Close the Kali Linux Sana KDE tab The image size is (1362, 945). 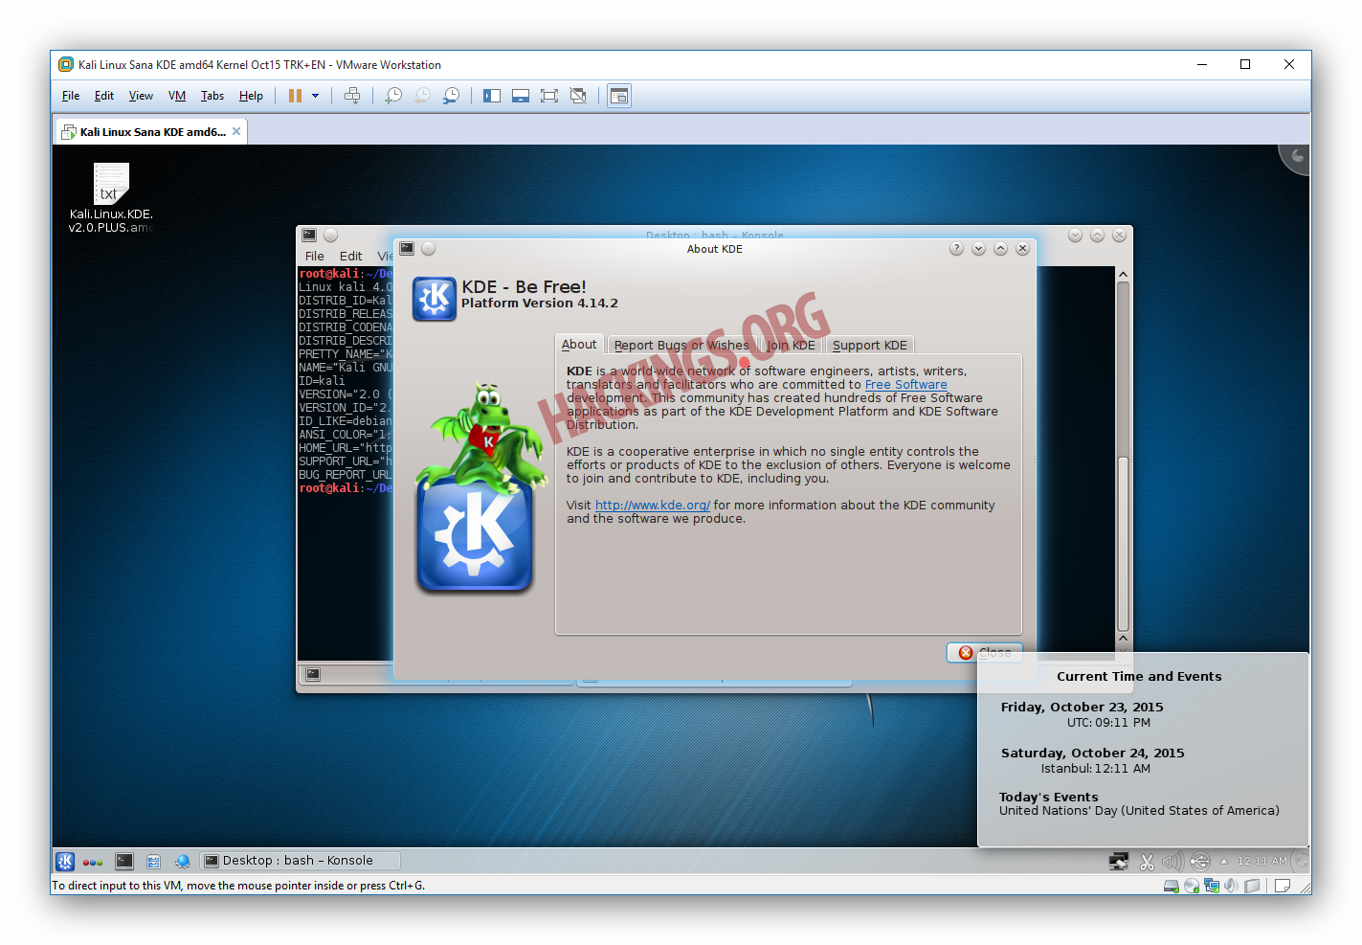(236, 131)
